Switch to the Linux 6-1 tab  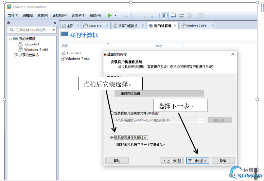pos(95,26)
